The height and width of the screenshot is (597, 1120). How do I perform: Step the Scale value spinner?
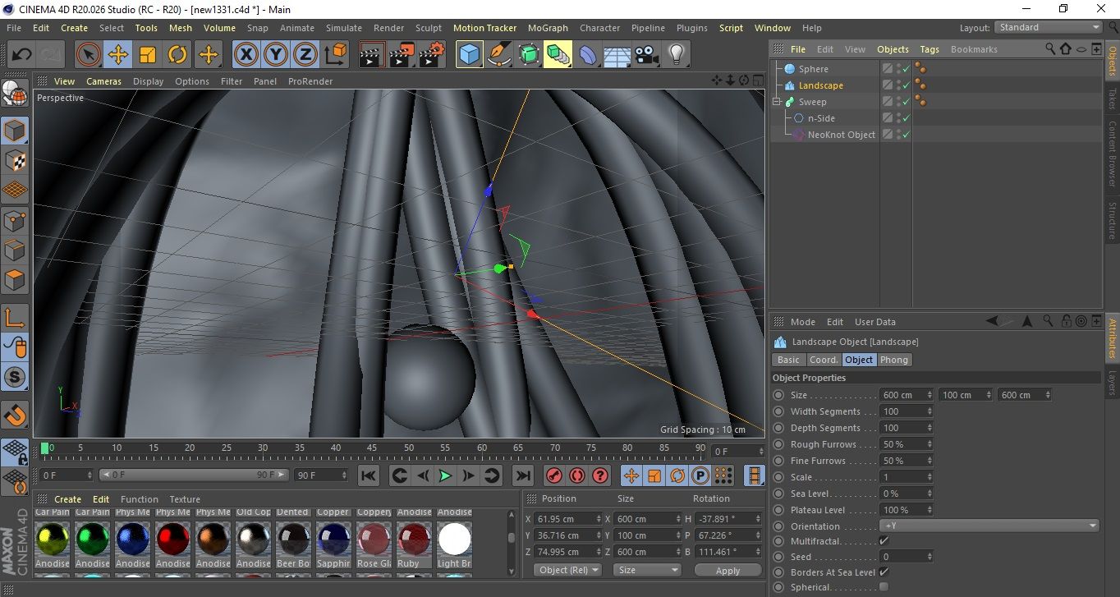tap(930, 477)
